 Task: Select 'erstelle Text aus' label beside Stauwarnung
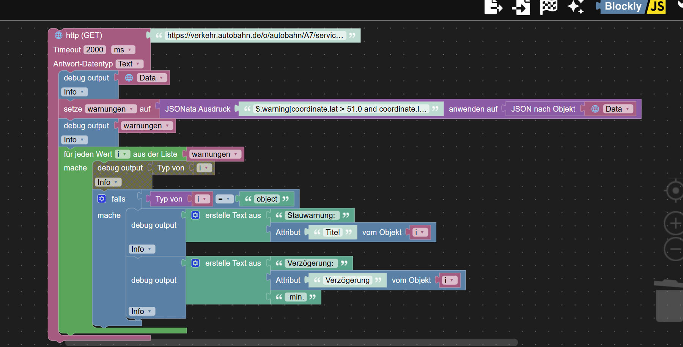(x=233, y=215)
